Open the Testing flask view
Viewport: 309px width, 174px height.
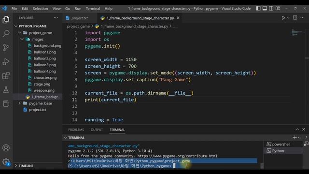[x=6, y=89]
